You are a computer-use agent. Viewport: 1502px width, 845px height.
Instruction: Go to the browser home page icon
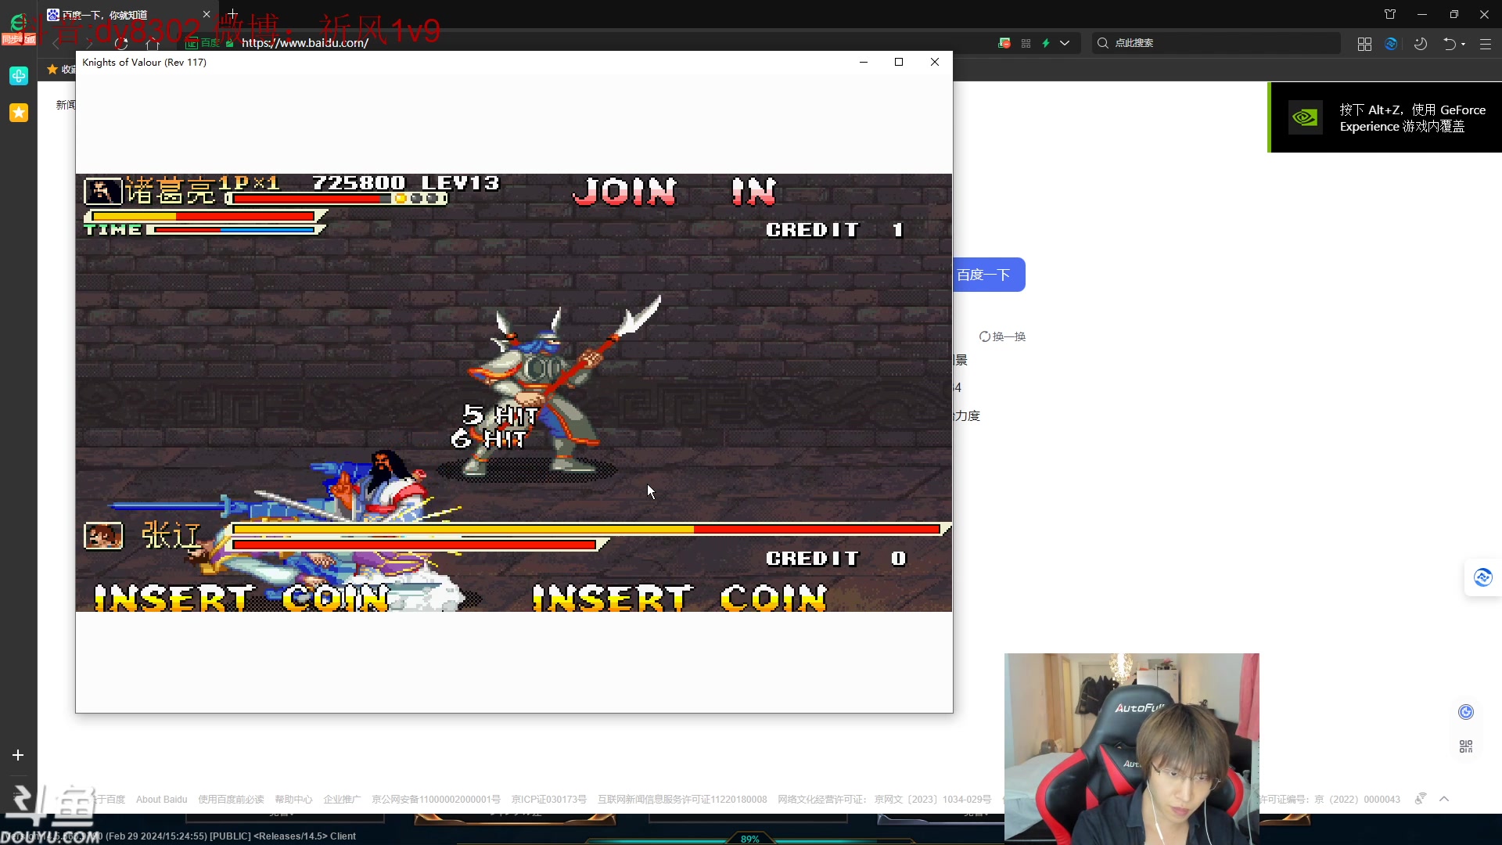(153, 44)
